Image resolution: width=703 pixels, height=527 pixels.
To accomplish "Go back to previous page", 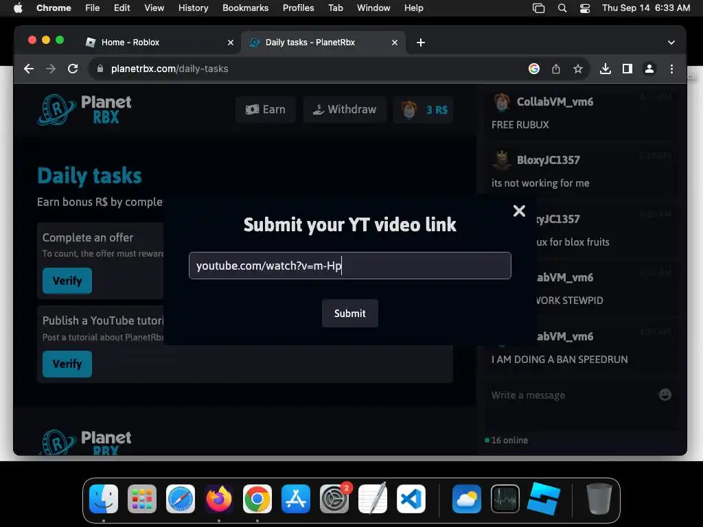I will [x=29, y=69].
